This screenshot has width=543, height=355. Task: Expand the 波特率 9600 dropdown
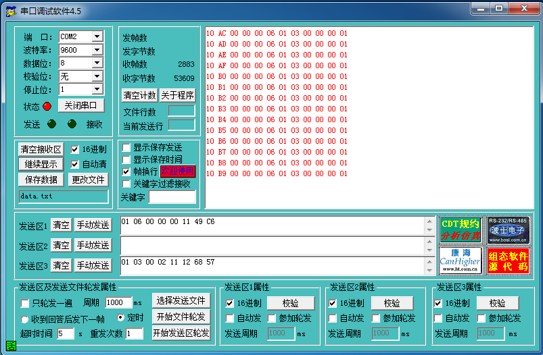click(x=97, y=50)
